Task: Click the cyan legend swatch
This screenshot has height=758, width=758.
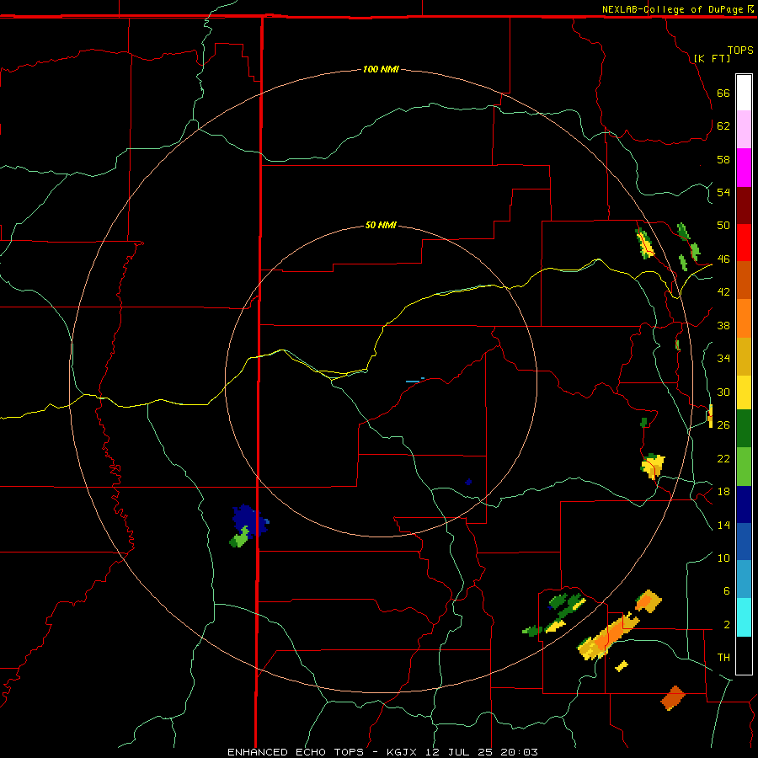Action: point(744,617)
